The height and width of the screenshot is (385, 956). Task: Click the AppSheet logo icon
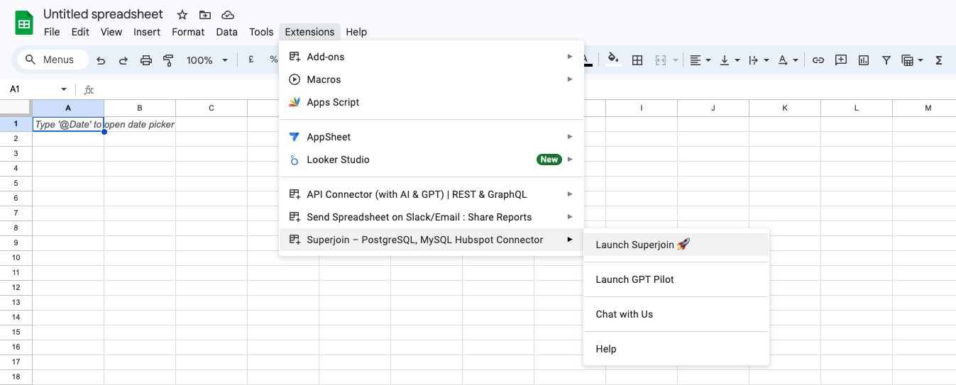point(295,137)
